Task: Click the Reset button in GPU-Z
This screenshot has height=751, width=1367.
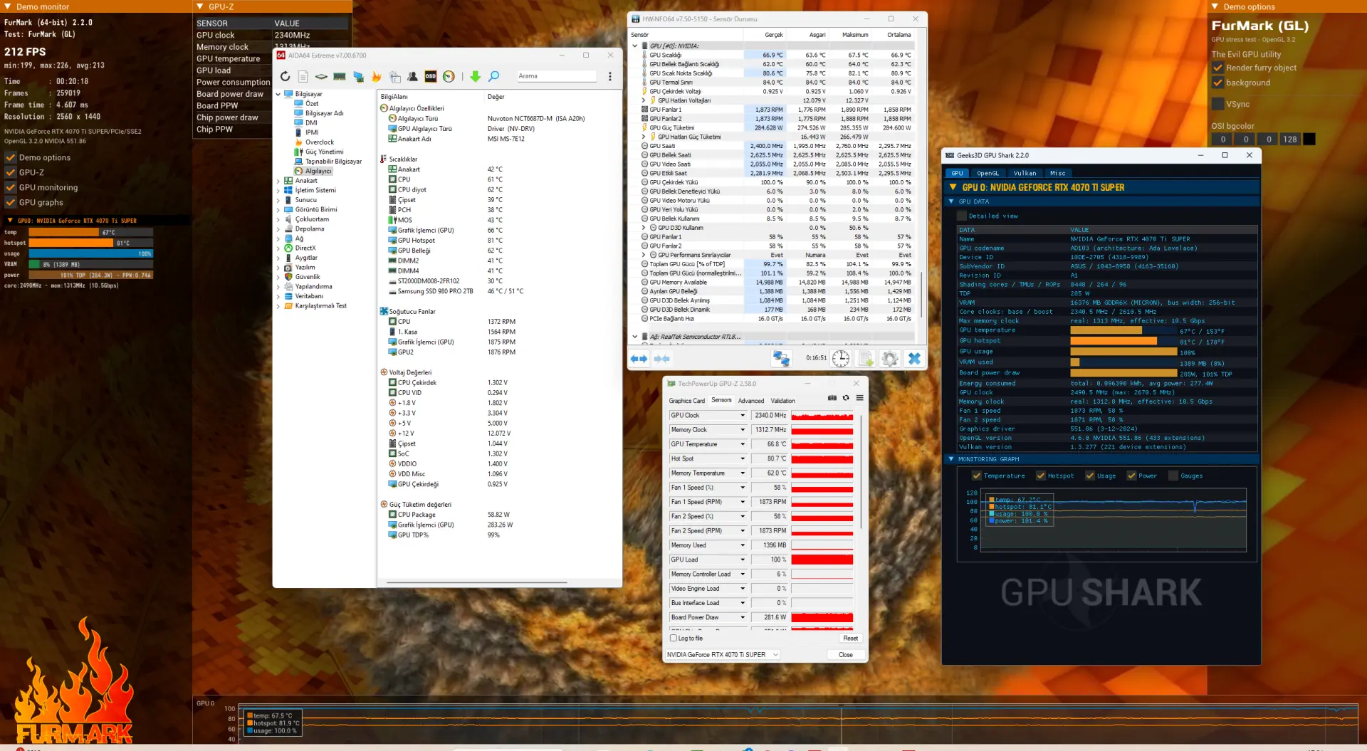Action: click(850, 638)
